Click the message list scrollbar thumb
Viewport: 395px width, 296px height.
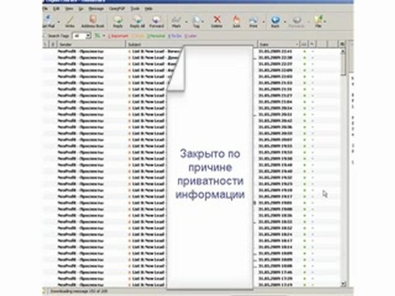343,64
